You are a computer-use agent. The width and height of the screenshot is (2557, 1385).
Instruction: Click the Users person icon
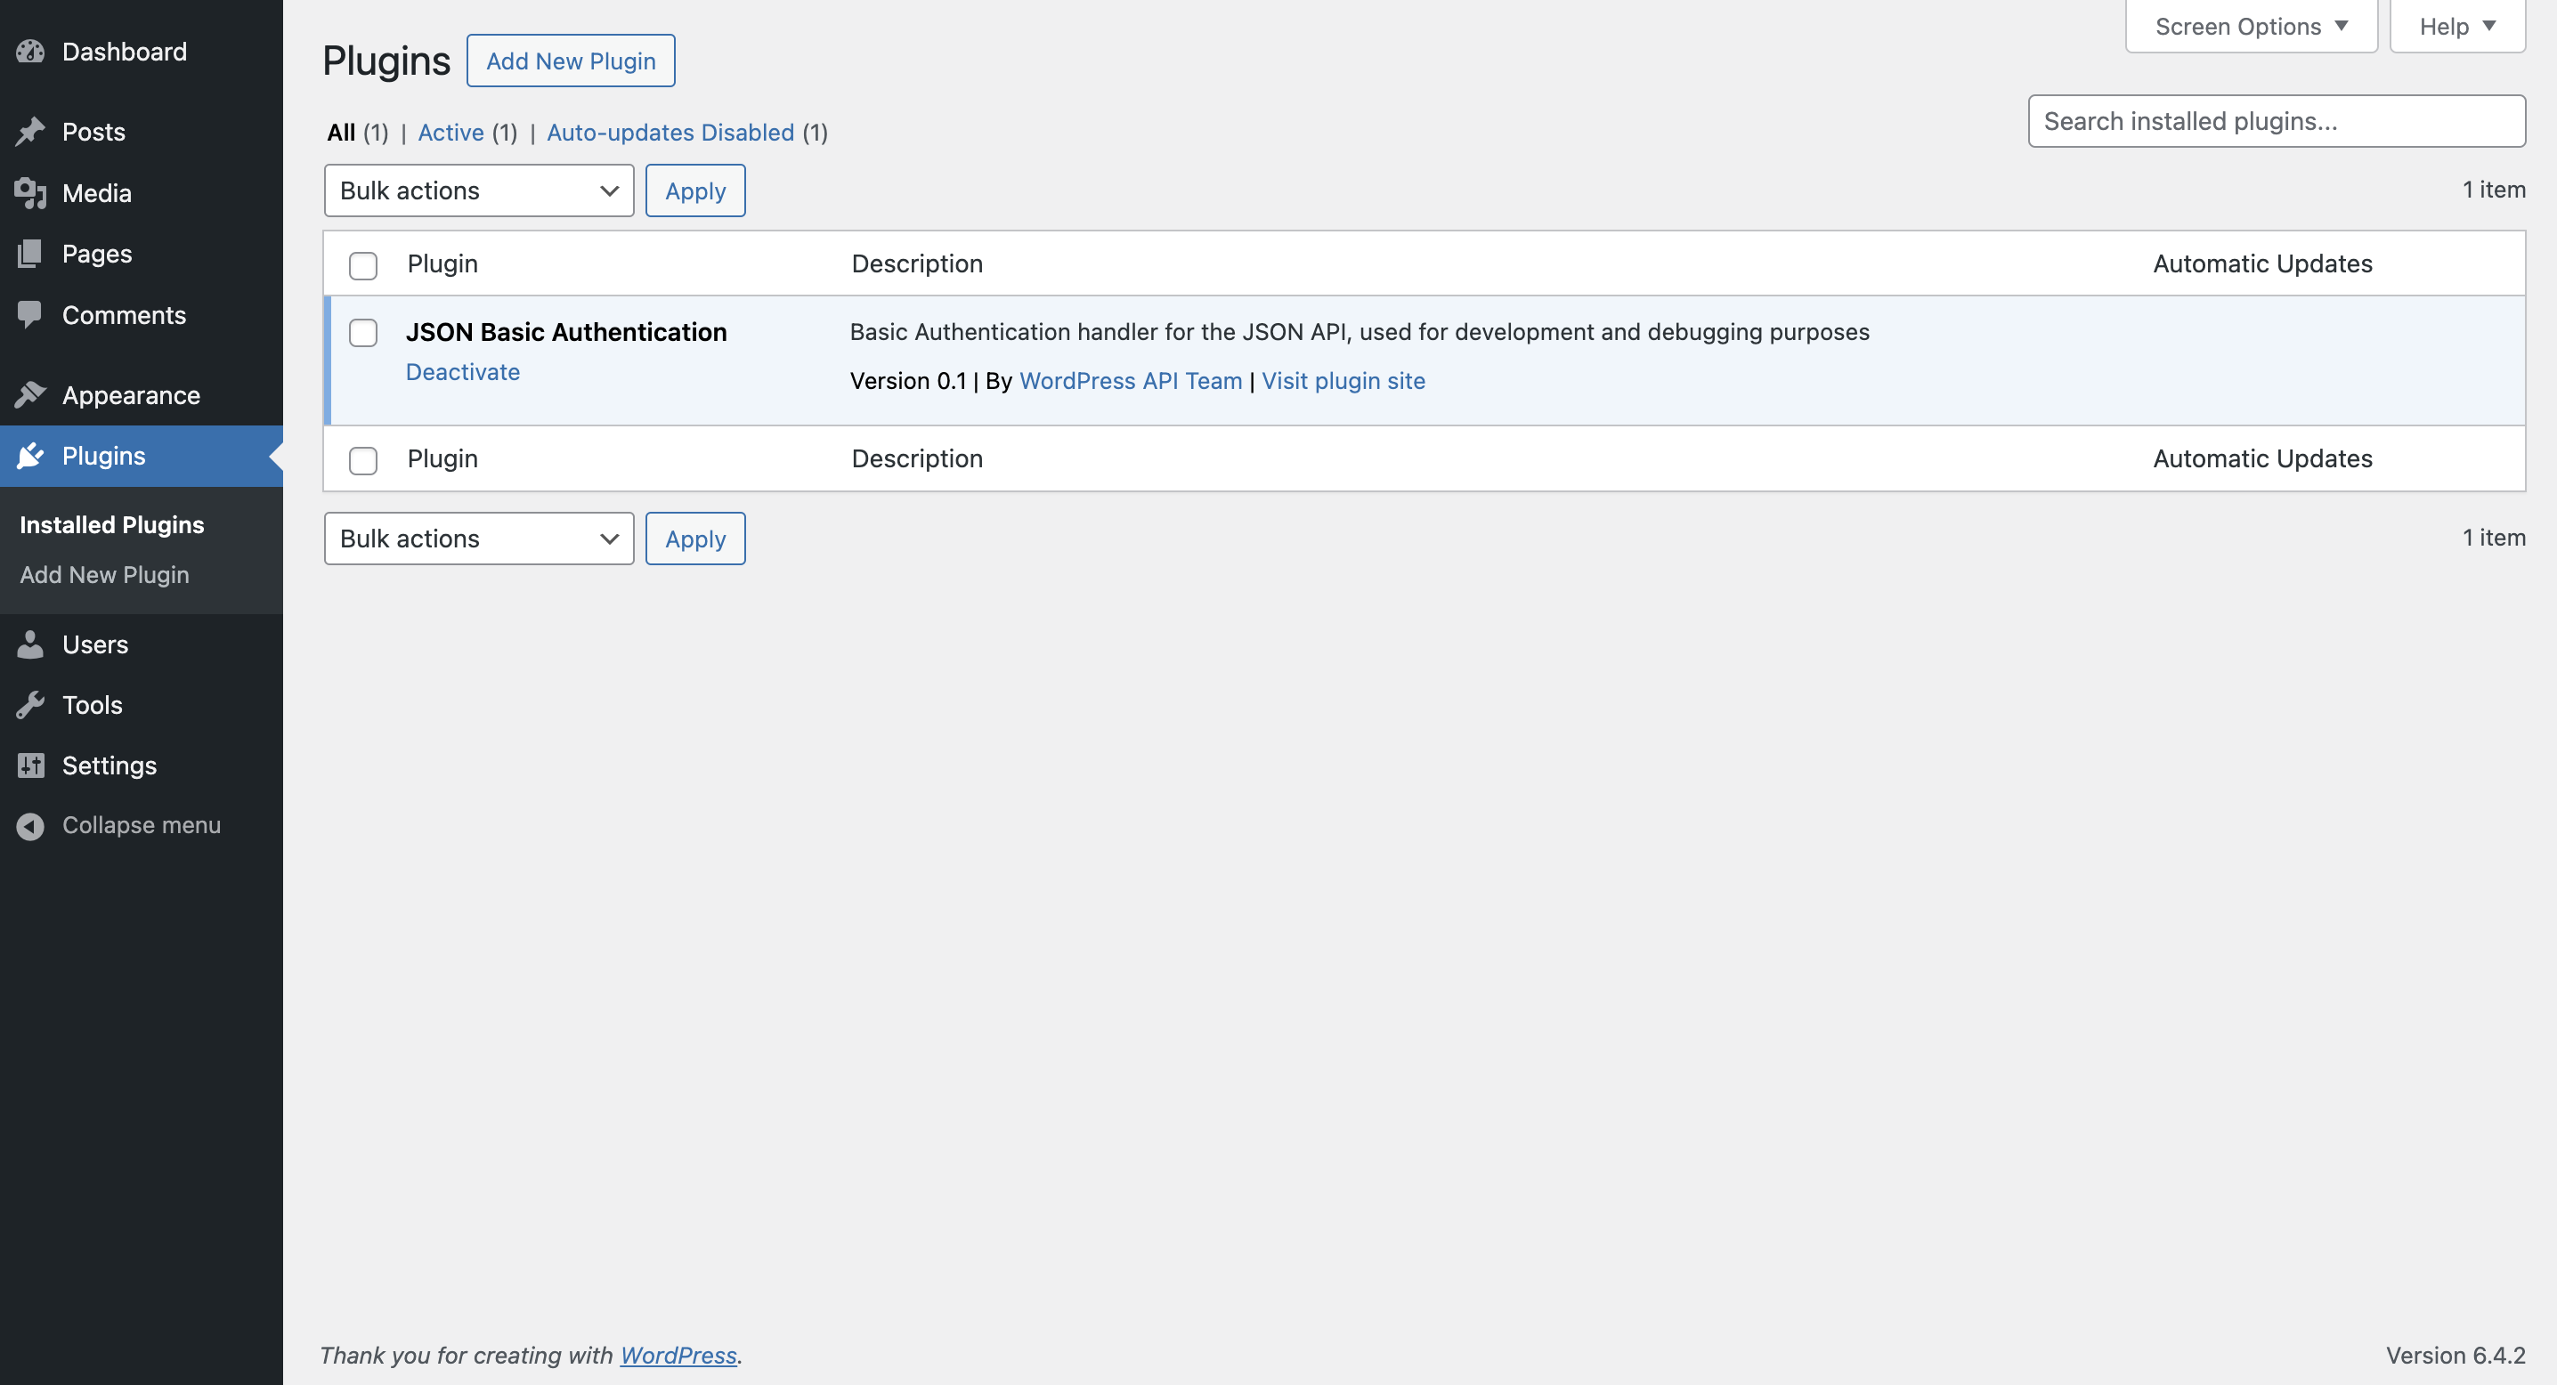pos(31,644)
